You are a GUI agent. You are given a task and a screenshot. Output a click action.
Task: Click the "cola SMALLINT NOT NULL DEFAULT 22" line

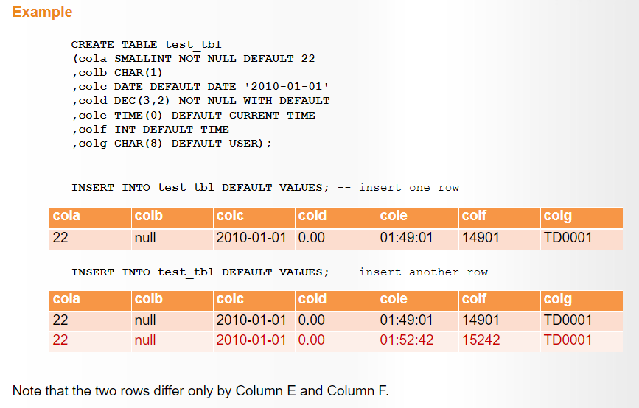(x=194, y=59)
